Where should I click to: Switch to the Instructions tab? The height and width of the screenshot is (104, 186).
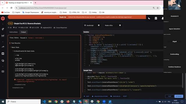point(13,32)
